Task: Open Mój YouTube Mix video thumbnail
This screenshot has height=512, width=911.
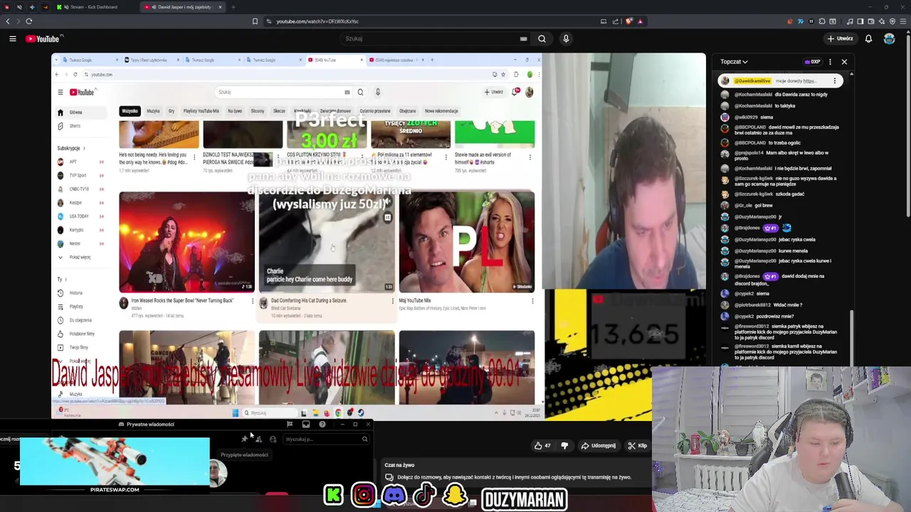Action: click(467, 242)
